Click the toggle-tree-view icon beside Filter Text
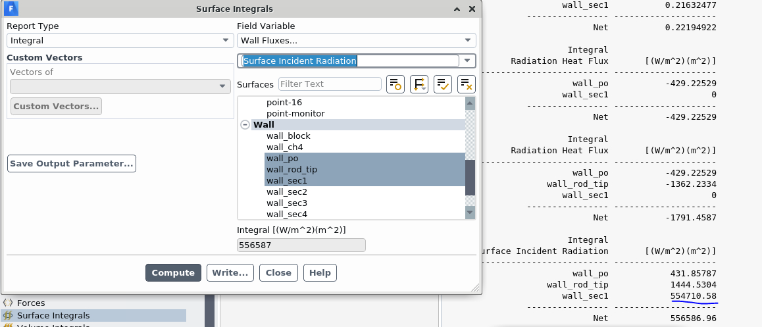Viewport: 762px width, 327px height. (x=395, y=84)
